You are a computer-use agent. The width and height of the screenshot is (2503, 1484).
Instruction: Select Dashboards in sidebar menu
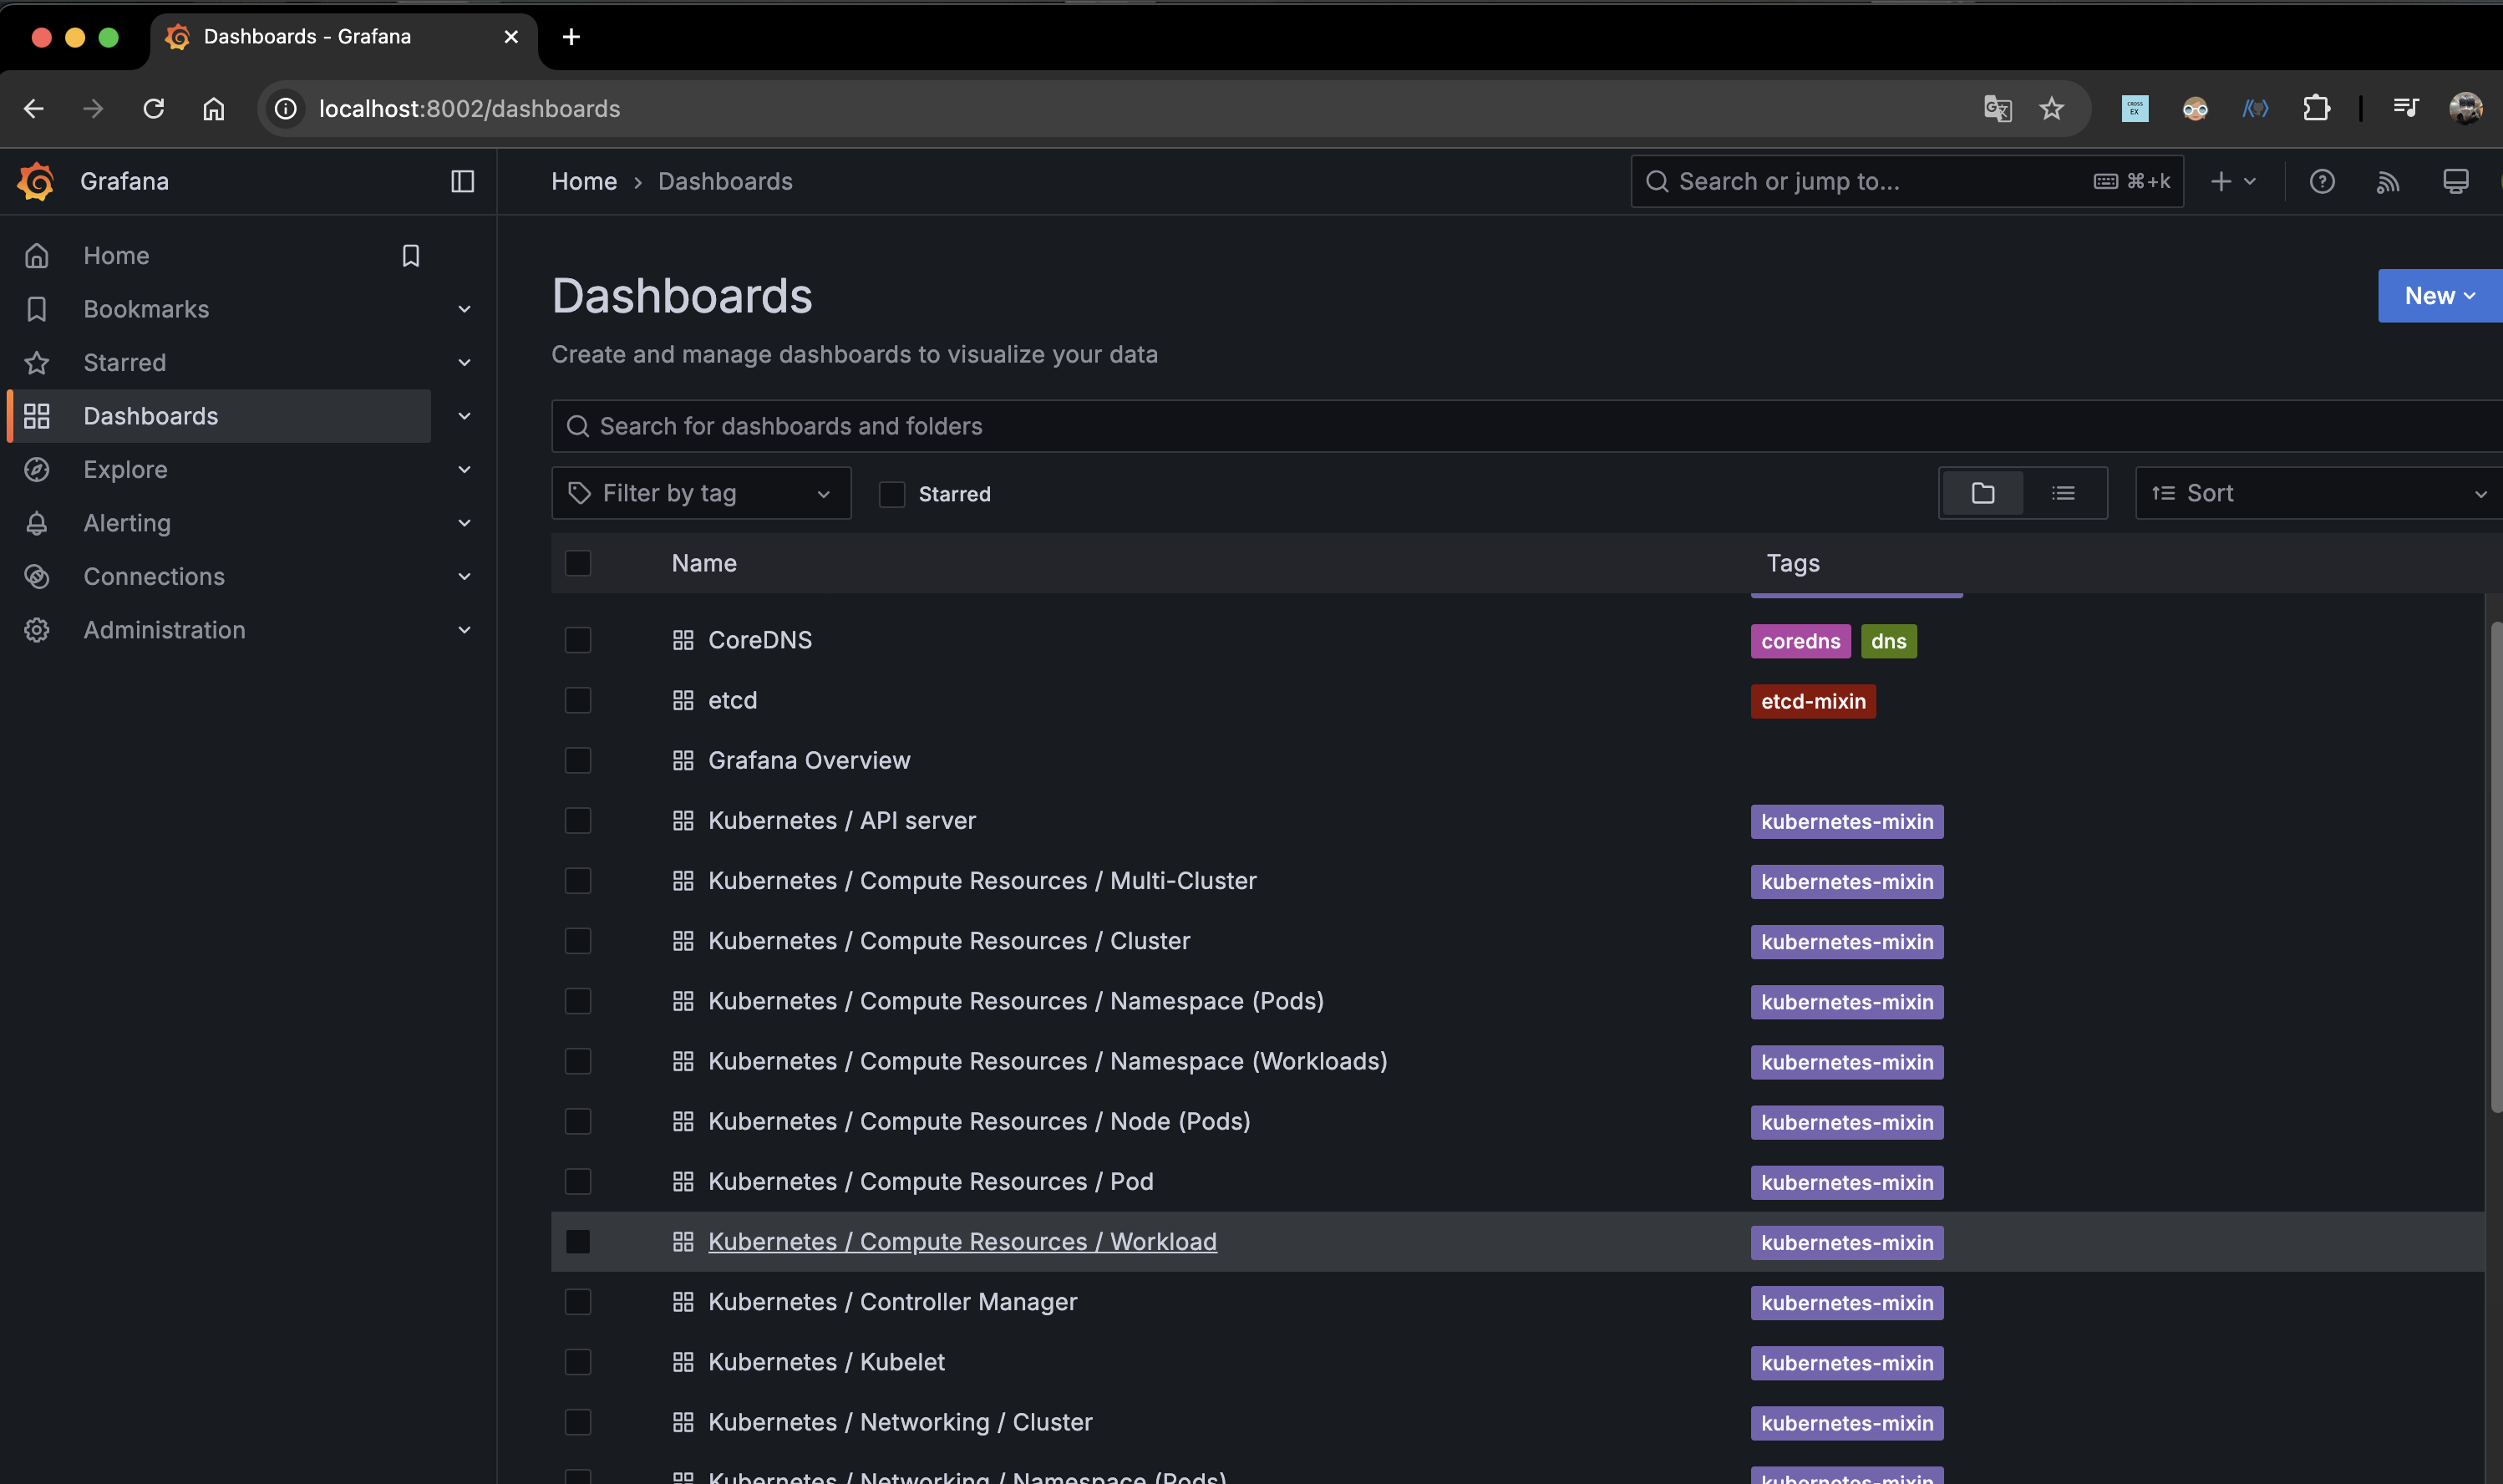pos(150,416)
